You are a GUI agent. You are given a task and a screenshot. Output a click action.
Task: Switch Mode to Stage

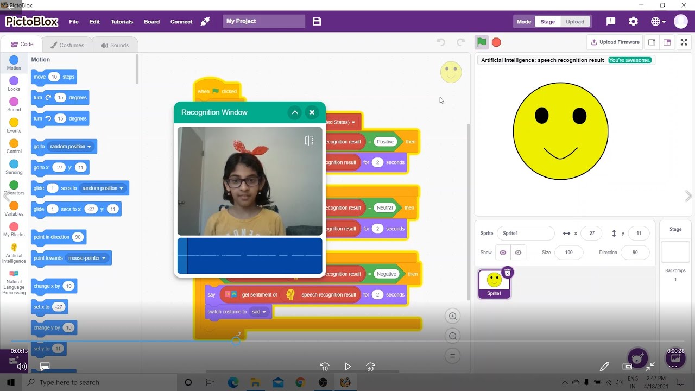(x=548, y=22)
